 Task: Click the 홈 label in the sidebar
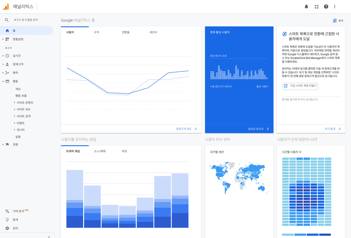tap(14, 31)
